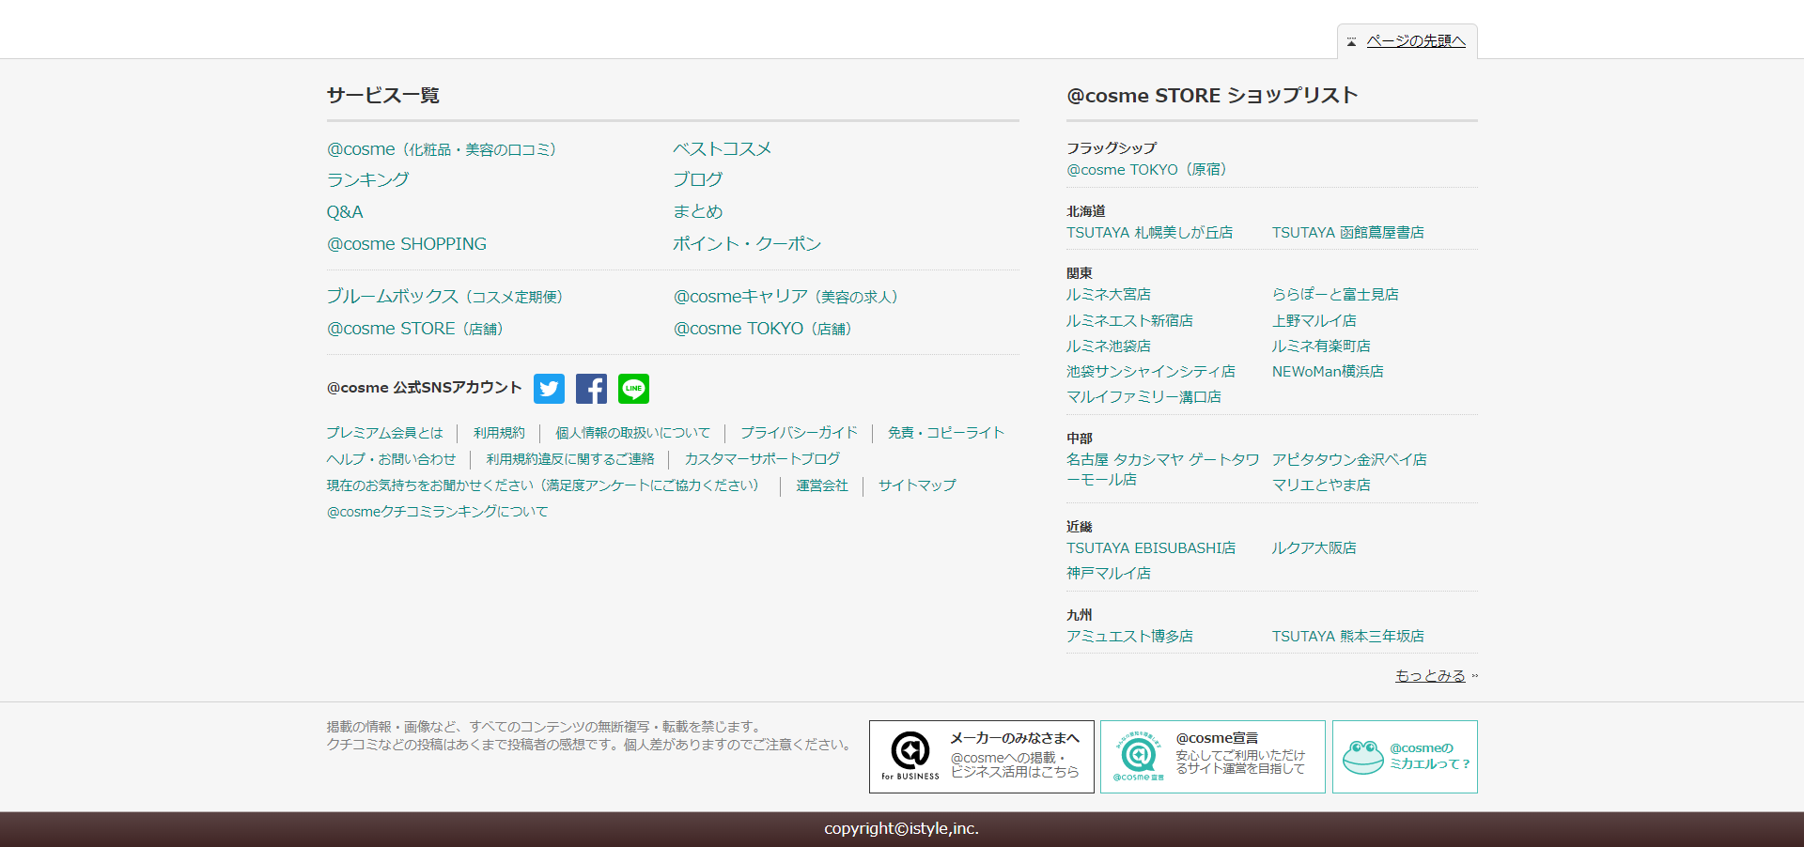
Task: Select ルミネ有楽町店 shop
Action: coord(1321,346)
